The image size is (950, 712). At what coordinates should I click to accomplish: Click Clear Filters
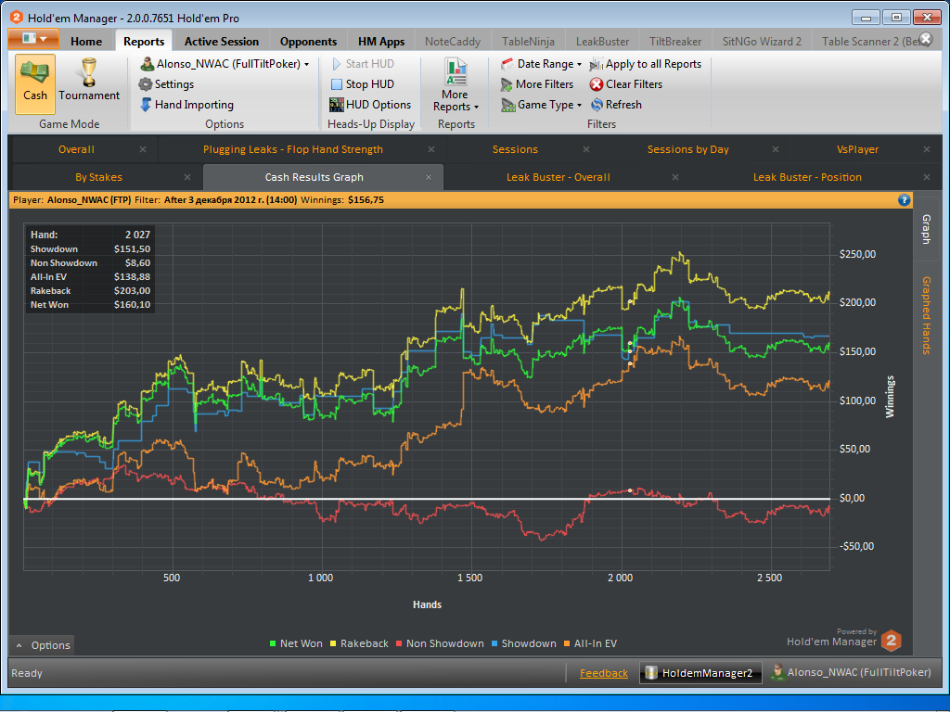click(626, 84)
